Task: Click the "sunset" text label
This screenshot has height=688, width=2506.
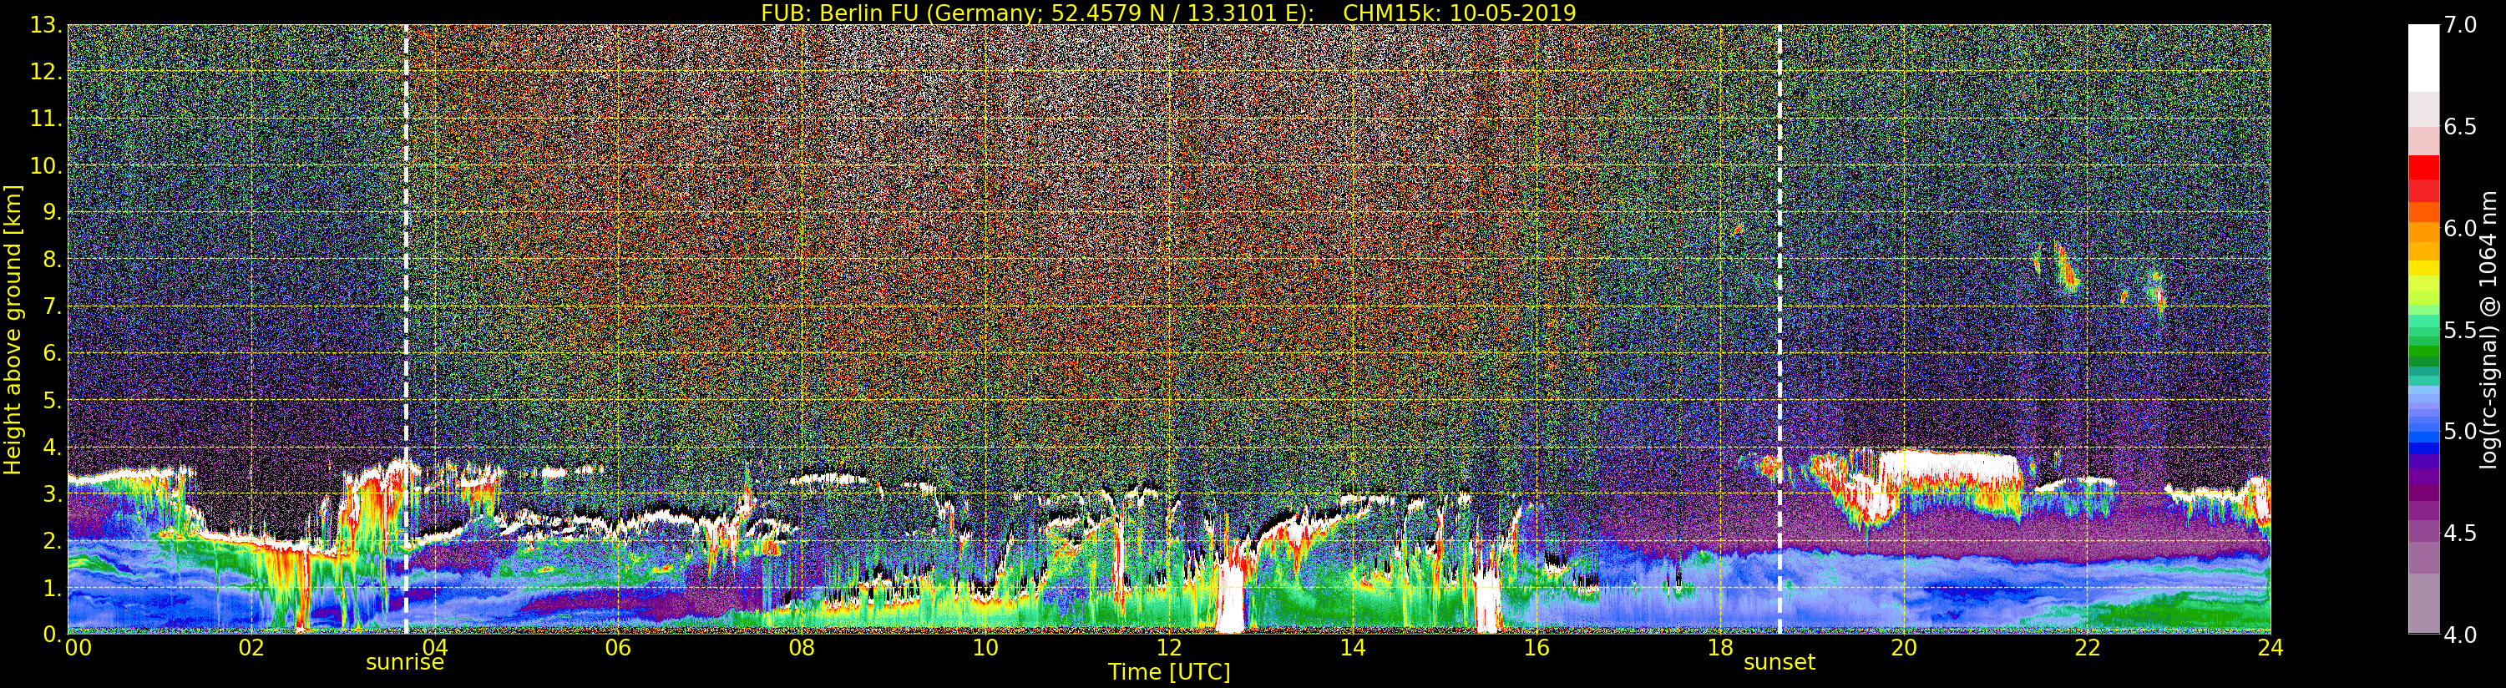Action: tap(1780, 663)
